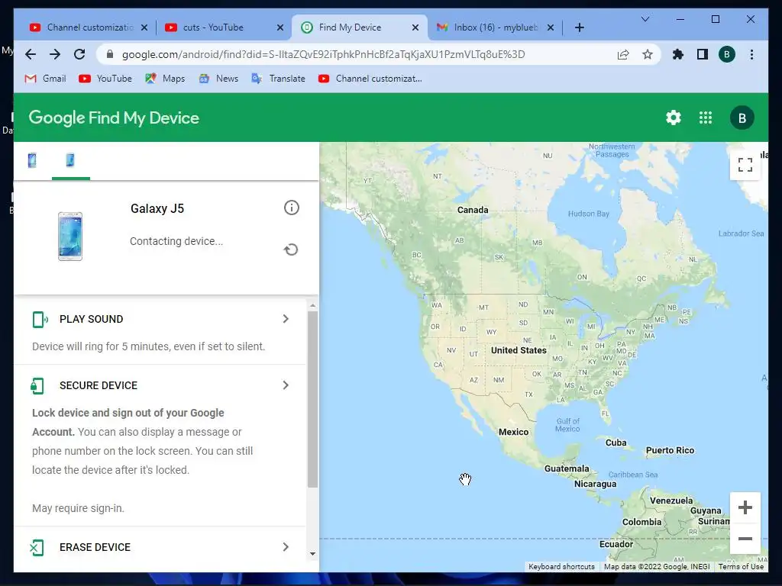Click the side panel scrollbar thumb
Image resolution: width=782 pixels, height=586 pixels.
tap(312, 399)
